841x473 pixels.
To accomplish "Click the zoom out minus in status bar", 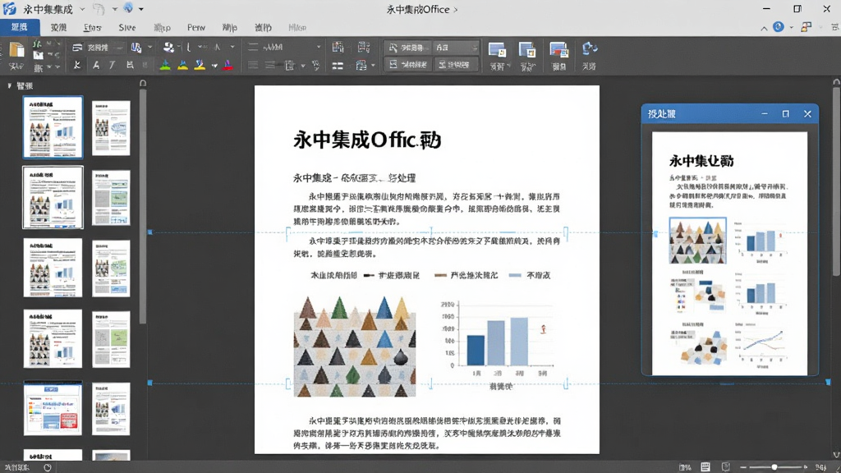I will click(743, 467).
